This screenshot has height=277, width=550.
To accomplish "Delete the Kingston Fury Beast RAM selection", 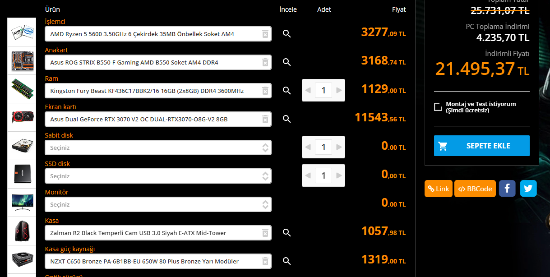I will [265, 91].
